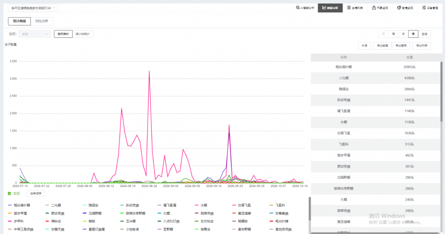Click the pink peak point near 2026-08-26
Image resolution: width=445 pixels, height=234 pixels.
coord(149,72)
